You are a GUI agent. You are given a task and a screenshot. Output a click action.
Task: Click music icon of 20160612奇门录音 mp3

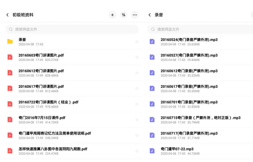(152, 73)
